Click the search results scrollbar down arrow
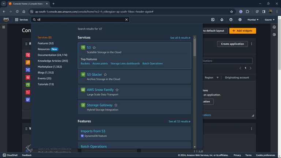This screenshot has width=281, height=158. (195, 147)
